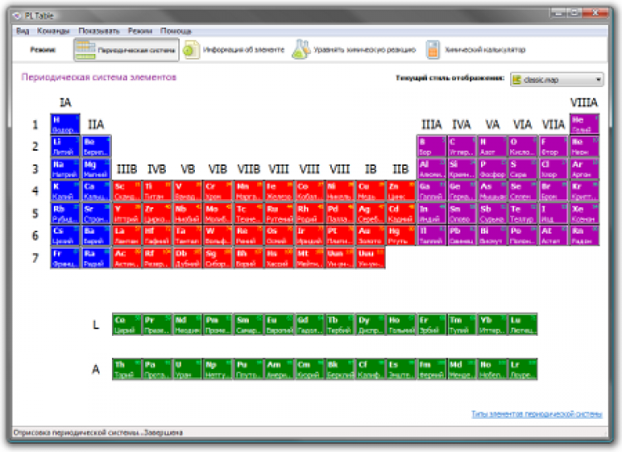The width and height of the screenshot is (622, 452).
Task: Open the Помощь menu
Action: (x=176, y=31)
